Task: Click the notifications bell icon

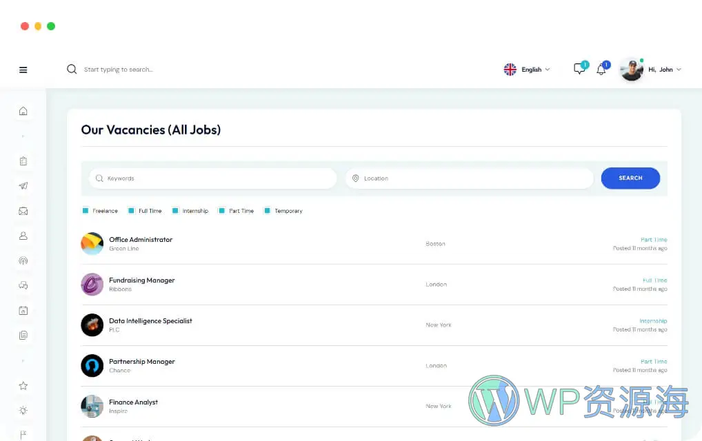Action: point(601,70)
